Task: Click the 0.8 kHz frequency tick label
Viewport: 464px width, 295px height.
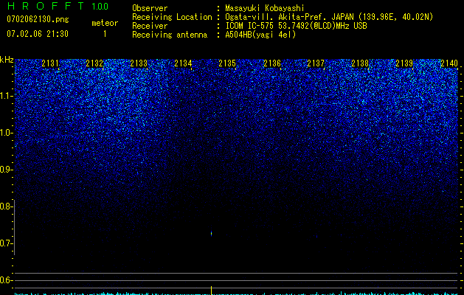Action: pos(6,206)
